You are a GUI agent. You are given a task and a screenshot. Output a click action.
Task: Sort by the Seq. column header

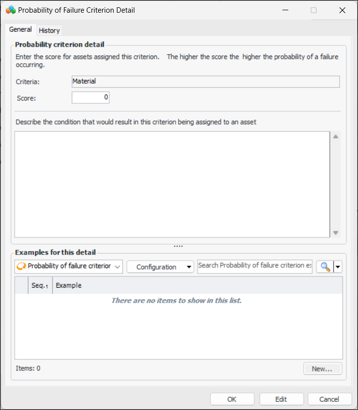click(x=40, y=285)
